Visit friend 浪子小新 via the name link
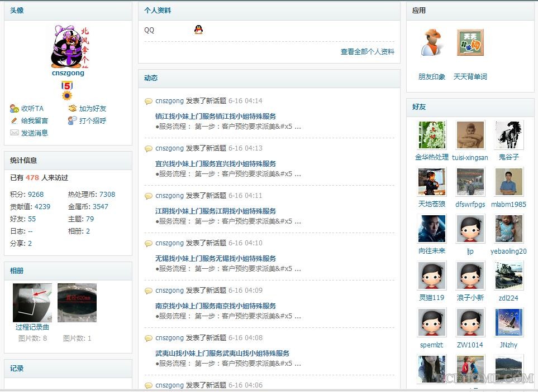 (470, 298)
